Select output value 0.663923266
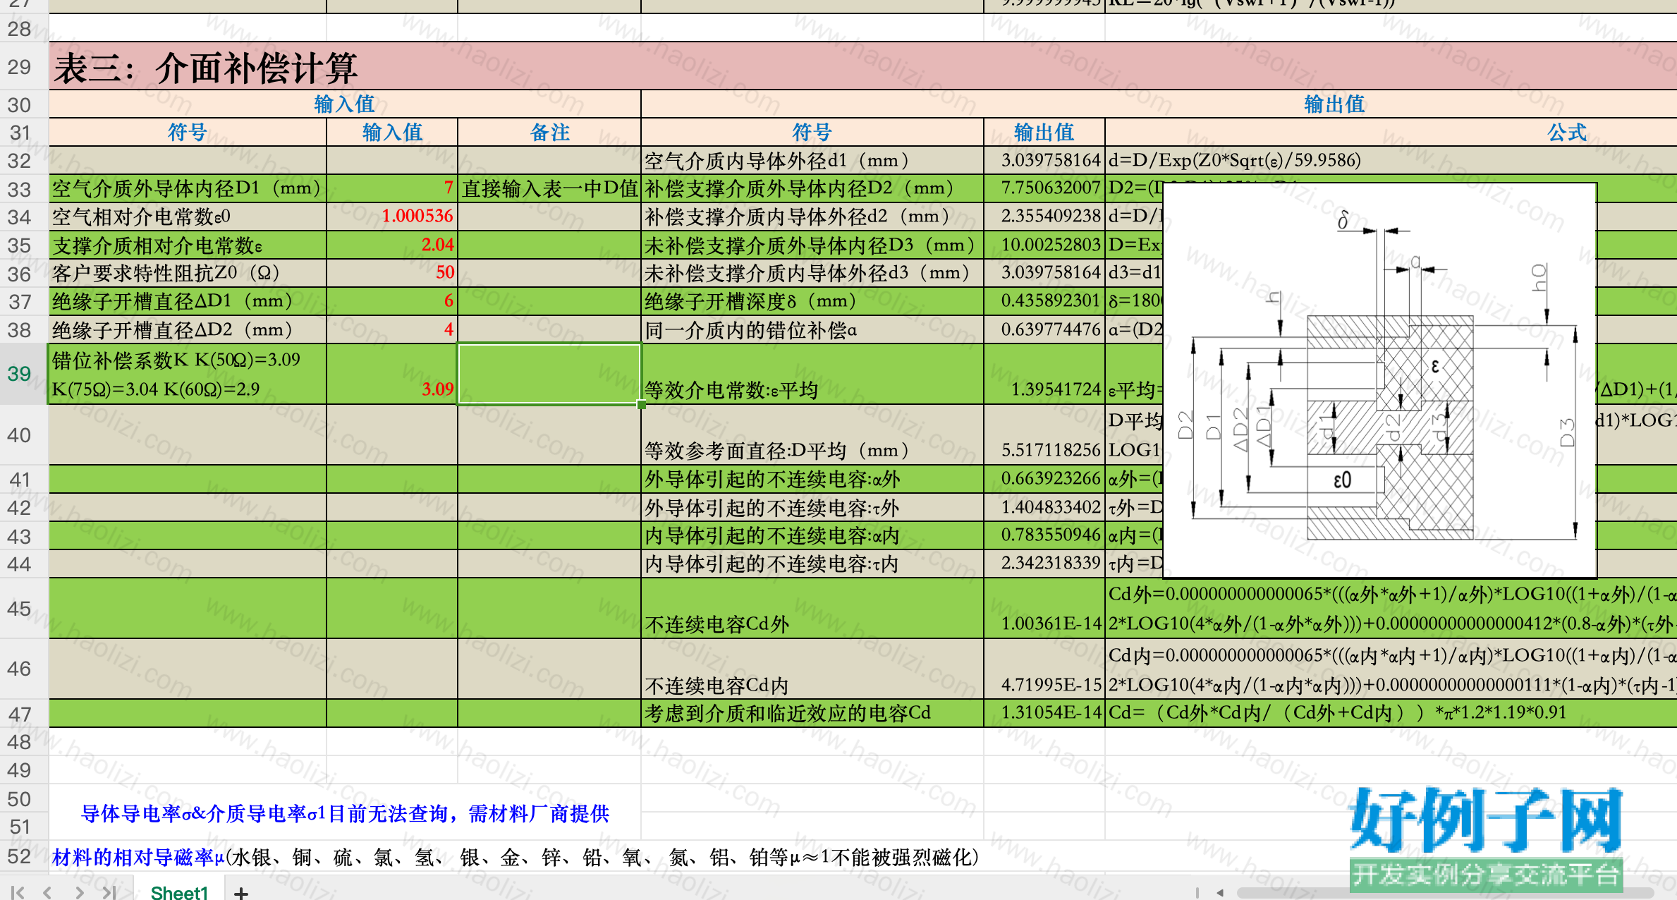The height and width of the screenshot is (900, 1677). coord(1044,479)
